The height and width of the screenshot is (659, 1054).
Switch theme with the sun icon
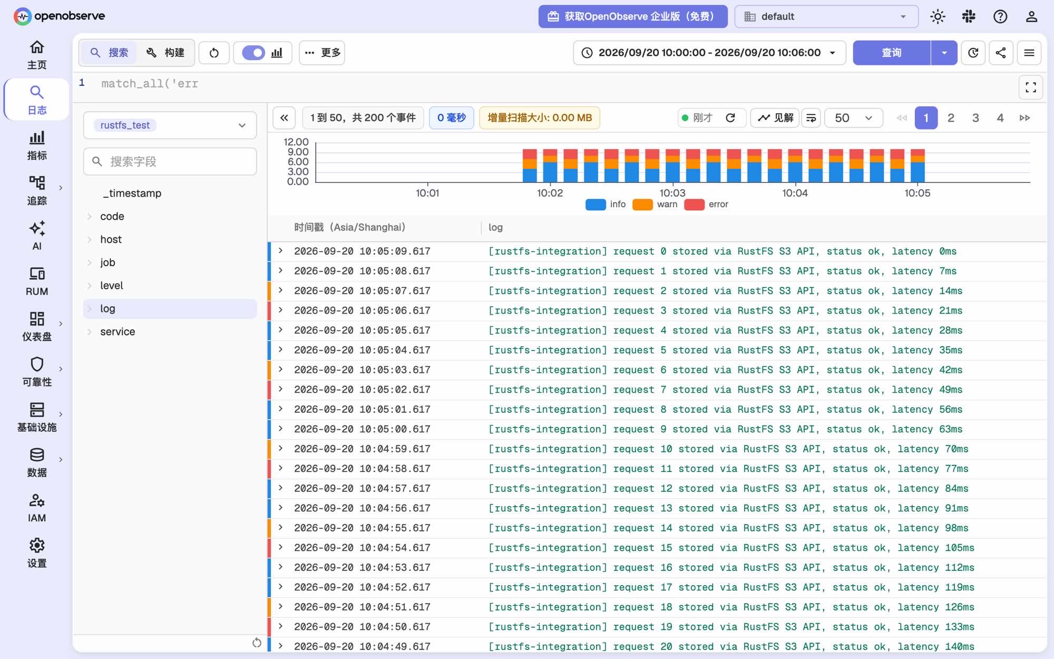[938, 16]
